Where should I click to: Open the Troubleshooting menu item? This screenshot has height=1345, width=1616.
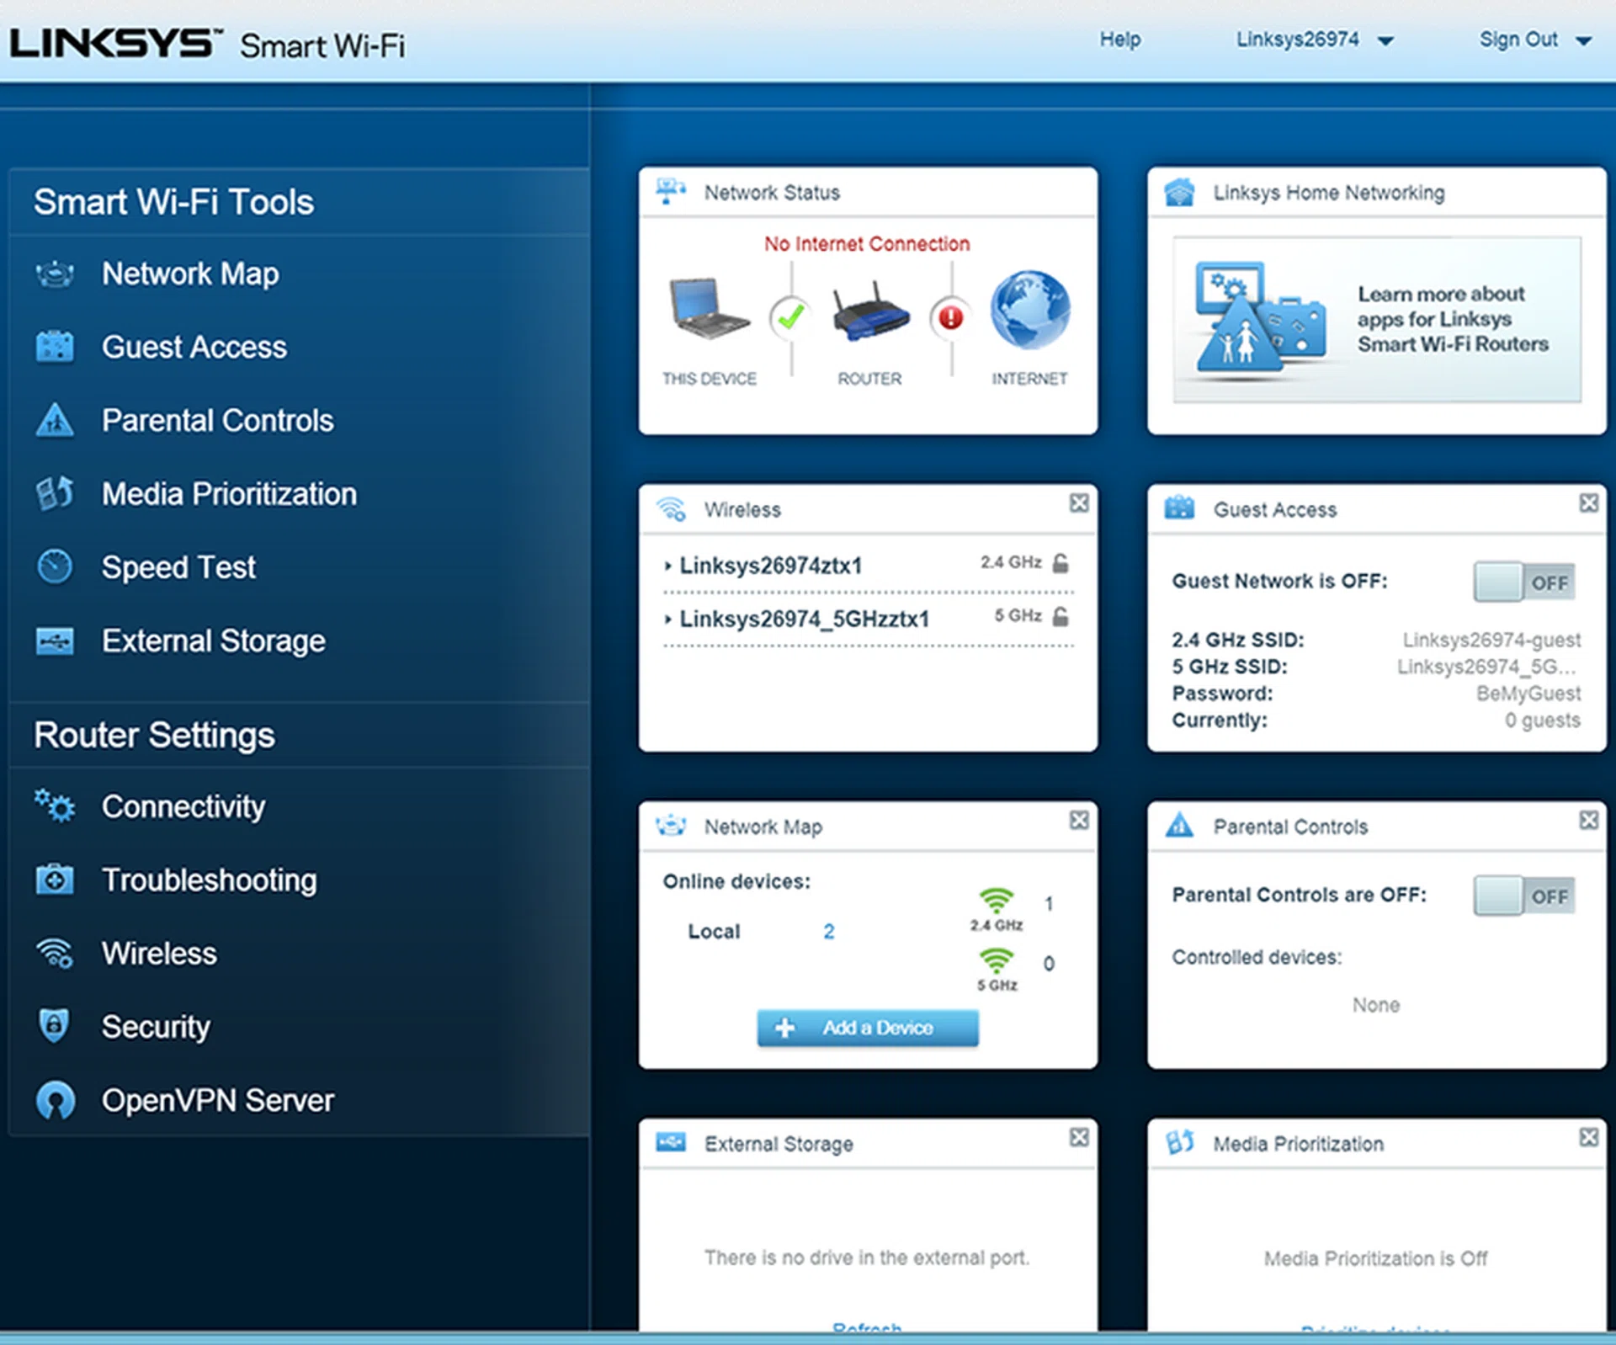pos(209,880)
